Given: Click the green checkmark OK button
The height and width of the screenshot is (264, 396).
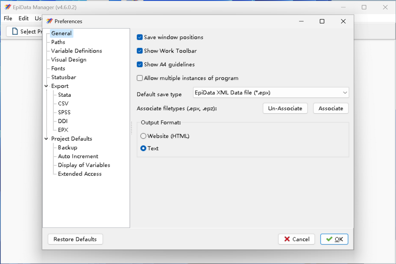Looking at the screenshot, I should pyautogui.click(x=334, y=239).
